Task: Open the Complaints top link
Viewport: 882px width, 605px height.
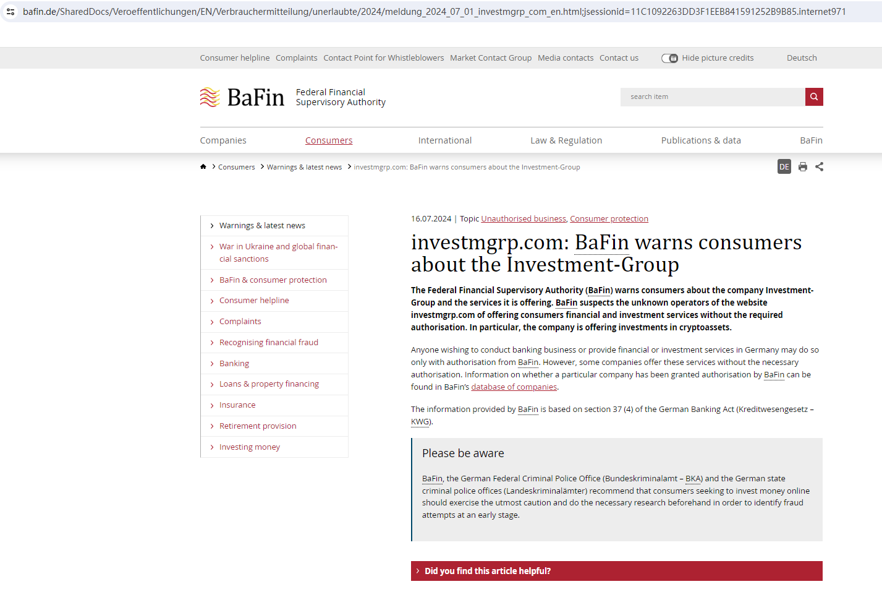Action: [x=297, y=58]
